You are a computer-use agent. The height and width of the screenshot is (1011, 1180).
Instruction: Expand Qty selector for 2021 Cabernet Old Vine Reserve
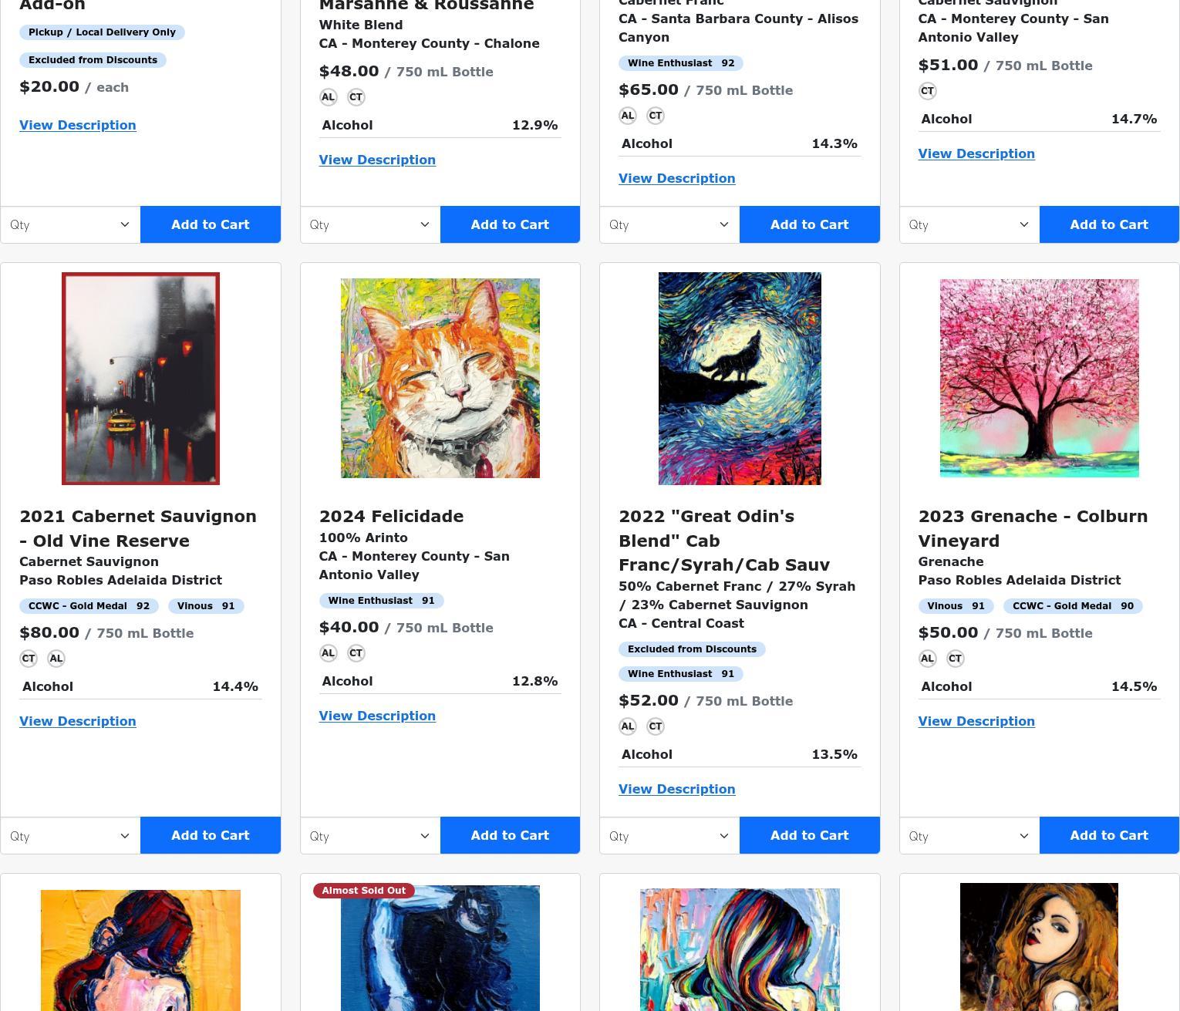[71, 836]
